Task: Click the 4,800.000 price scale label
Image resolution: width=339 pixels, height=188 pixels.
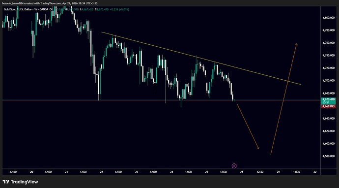Action: (329, 18)
